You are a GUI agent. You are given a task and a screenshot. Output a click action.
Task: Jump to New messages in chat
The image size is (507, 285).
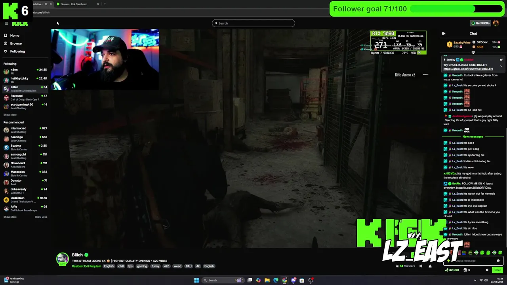(473, 137)
